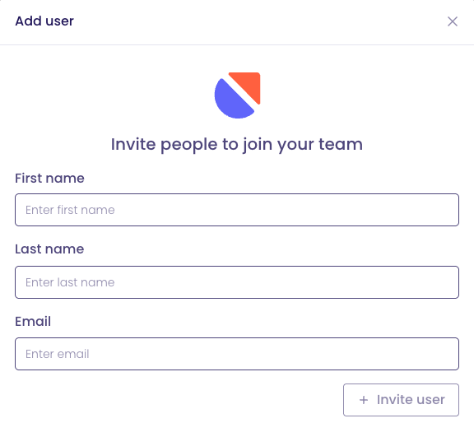
Task: Select the "Enter first name" placeholder text
Action: [x=70, y=210]
